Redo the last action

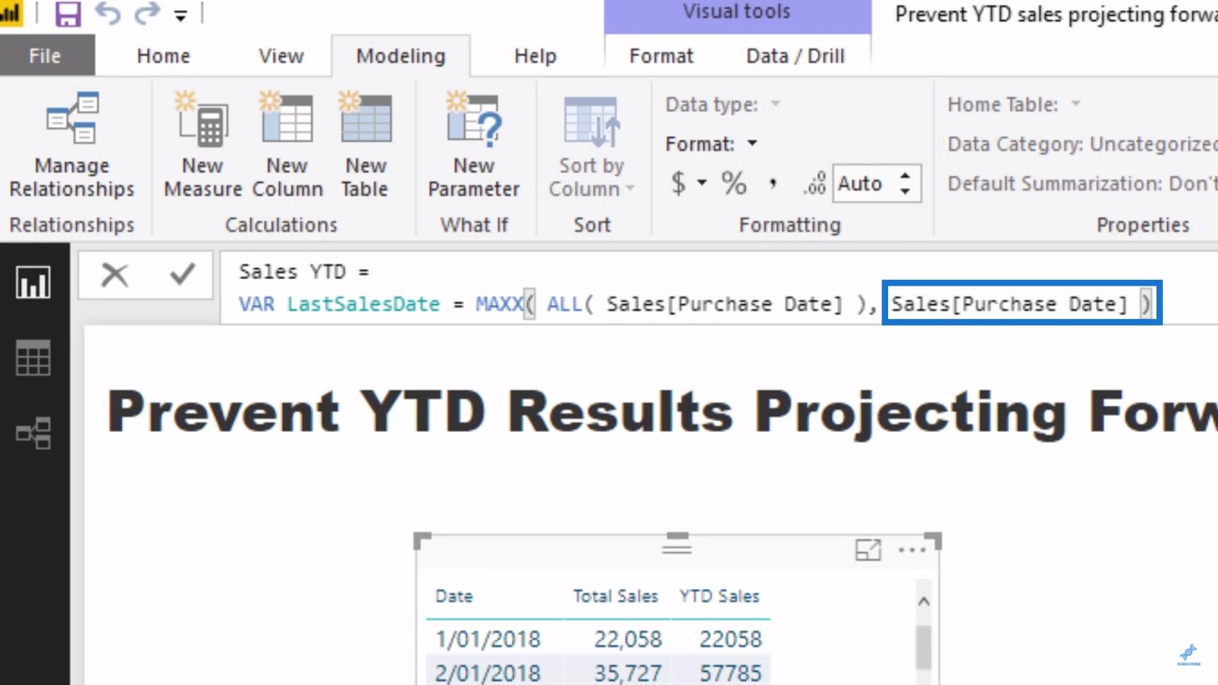[147, 14]
